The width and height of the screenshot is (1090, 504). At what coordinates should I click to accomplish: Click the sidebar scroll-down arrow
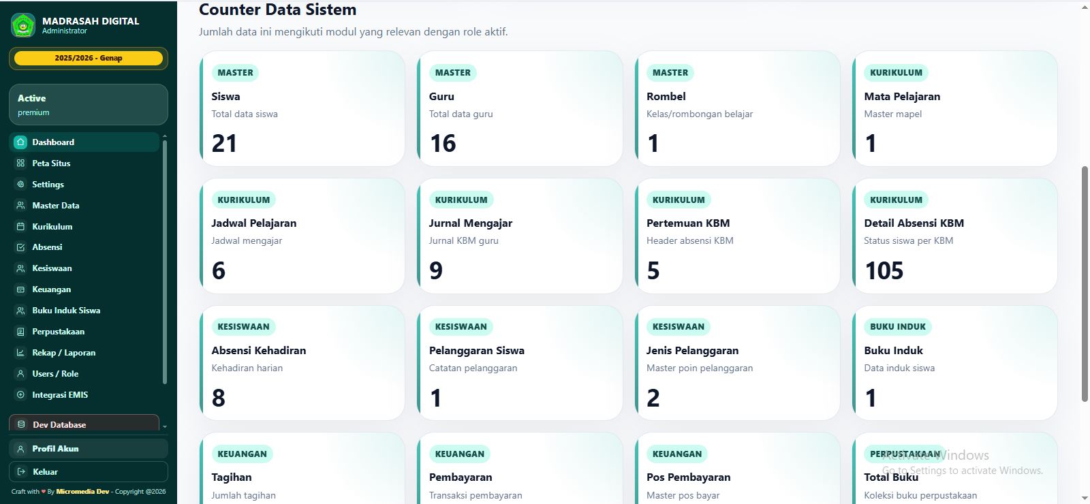coord(165,427)
